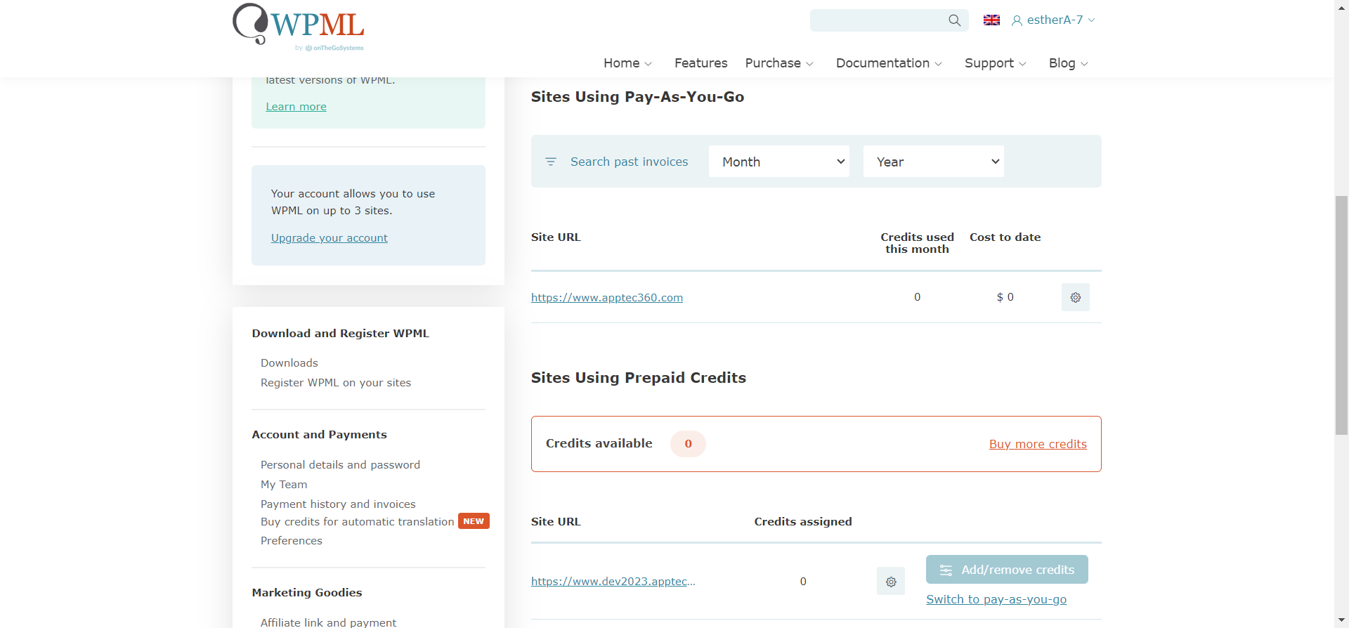Click the user profile icon beside estherA-7
Screen dimensions: 1349x628
point(1017,21)
